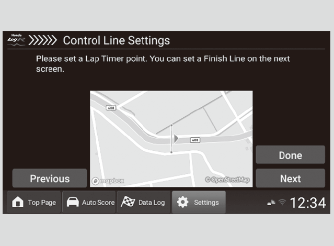Click the Wi-Fi status icon

[x=282, y=203]
